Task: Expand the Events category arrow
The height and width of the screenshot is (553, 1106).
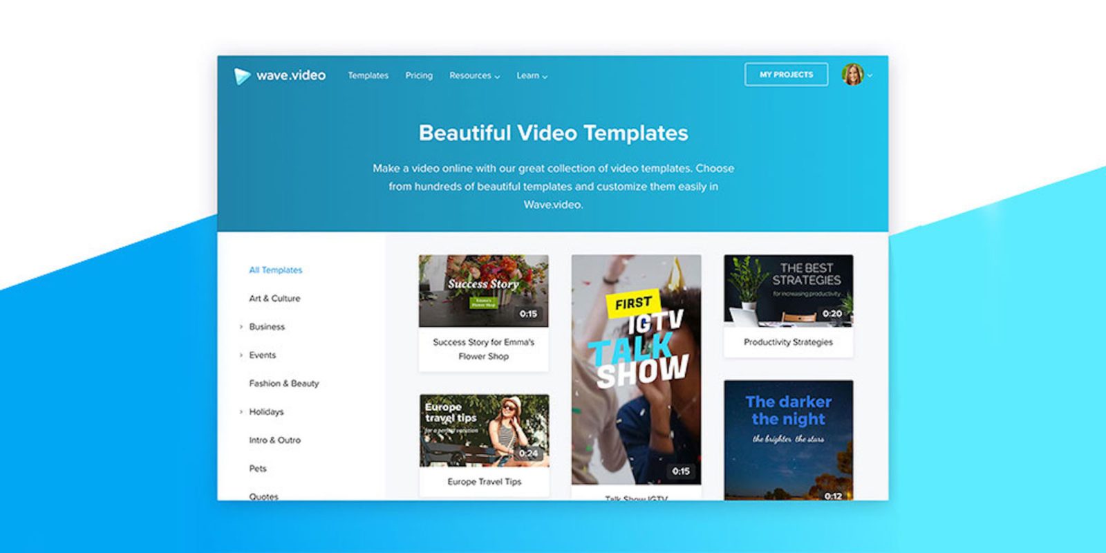Action: coord(241,355)
